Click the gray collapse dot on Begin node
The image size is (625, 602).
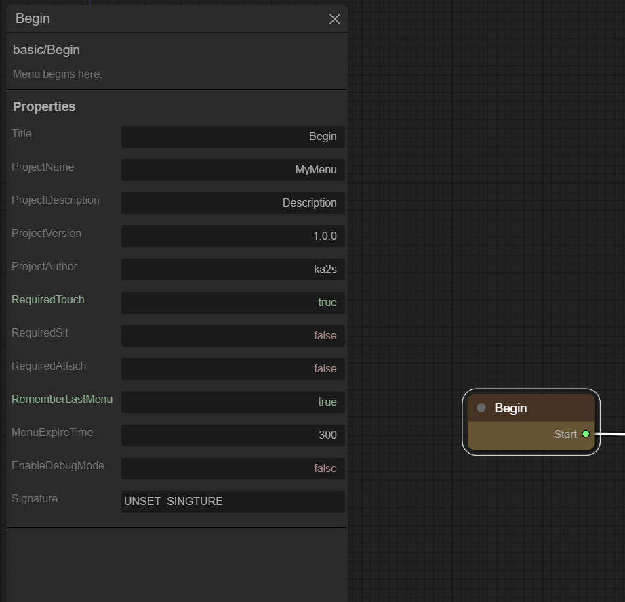[x=481, y=408]
